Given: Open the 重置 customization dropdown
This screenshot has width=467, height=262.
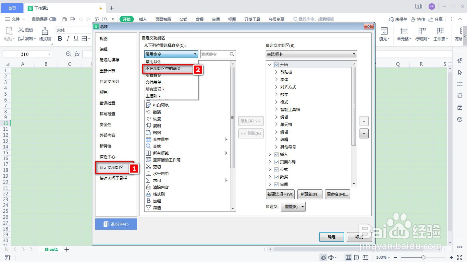Looking at the screenshot, I should (293, 207).
